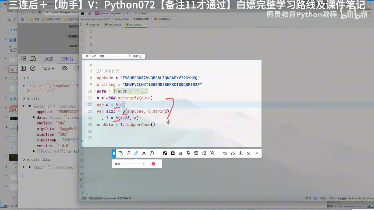
Task: Select the blur tool in screenshot toolbar
Action: point(173,153)
